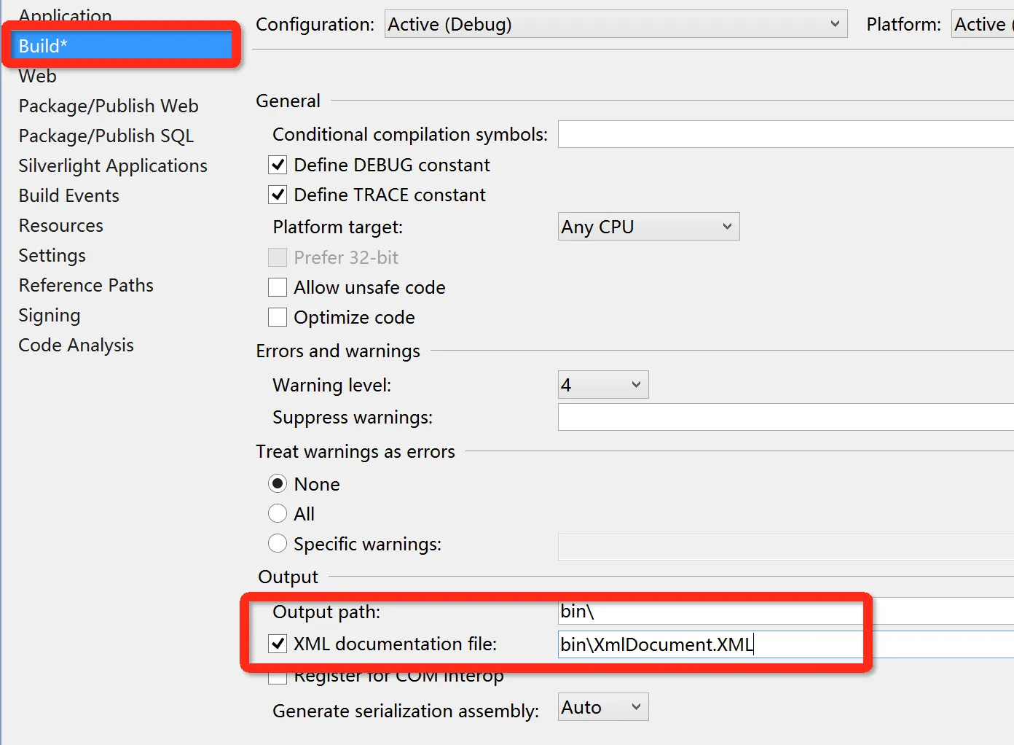Viewport: 1014px width, 745px height.
Task: Open the Build tab
Action: (44, 46)
